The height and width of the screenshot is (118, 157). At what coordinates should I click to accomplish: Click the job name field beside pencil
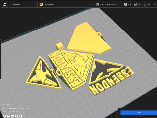click(x=18, y=108)
